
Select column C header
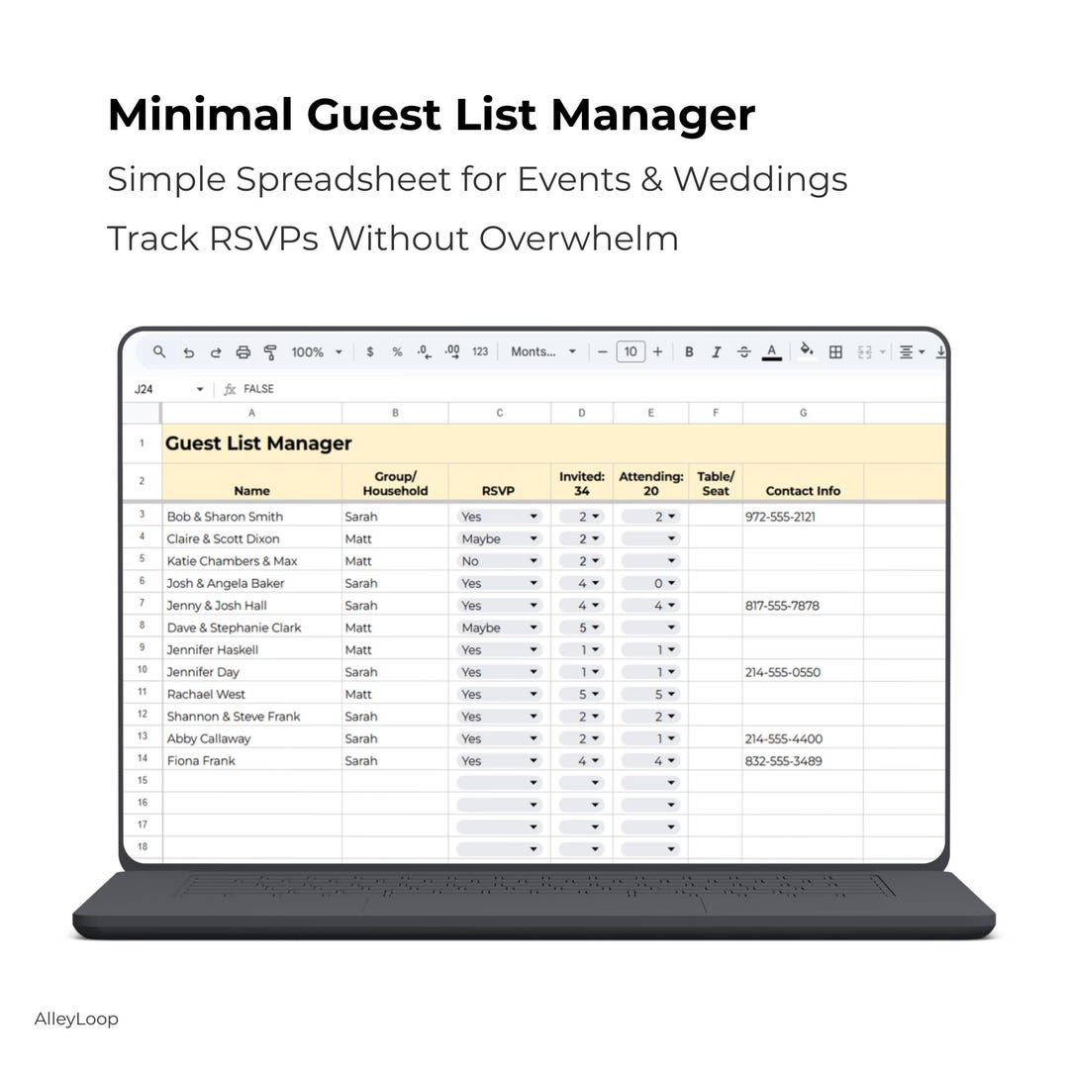pos(500,413)
